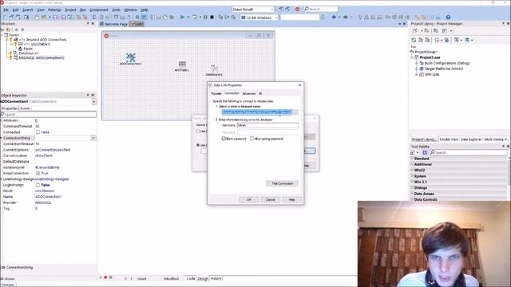Expand the Standard palette category
511x287 pixels.
(x=412, y=159)
